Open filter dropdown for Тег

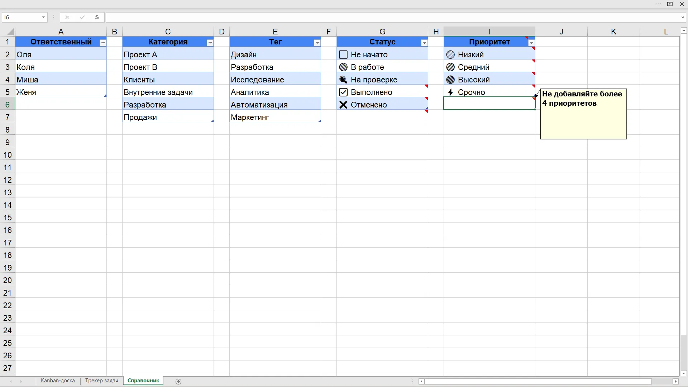pyautogui.click(x=317, y=43)
